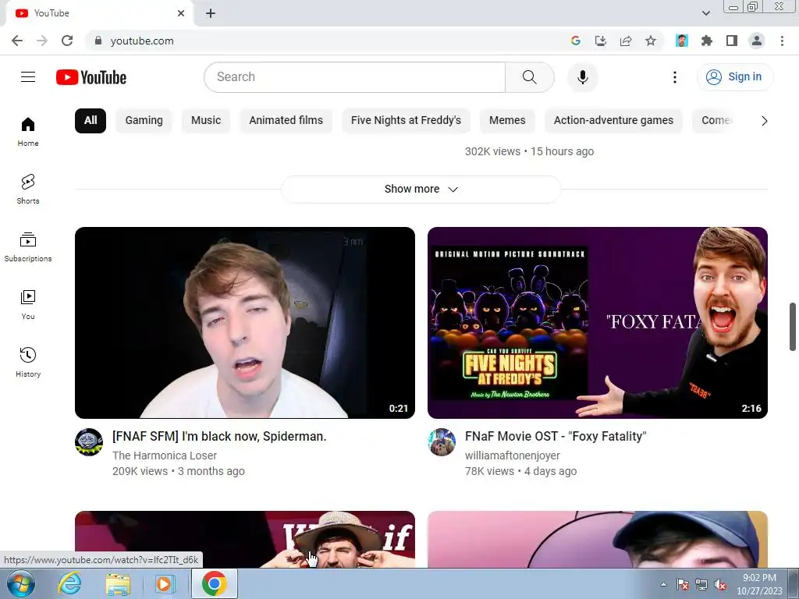
Task: Show hidden system tray icons
Action: click(x=663, y=585)
